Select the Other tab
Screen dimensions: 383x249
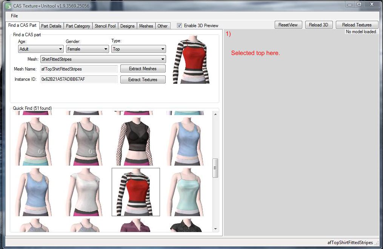click(x=162, y=26)
